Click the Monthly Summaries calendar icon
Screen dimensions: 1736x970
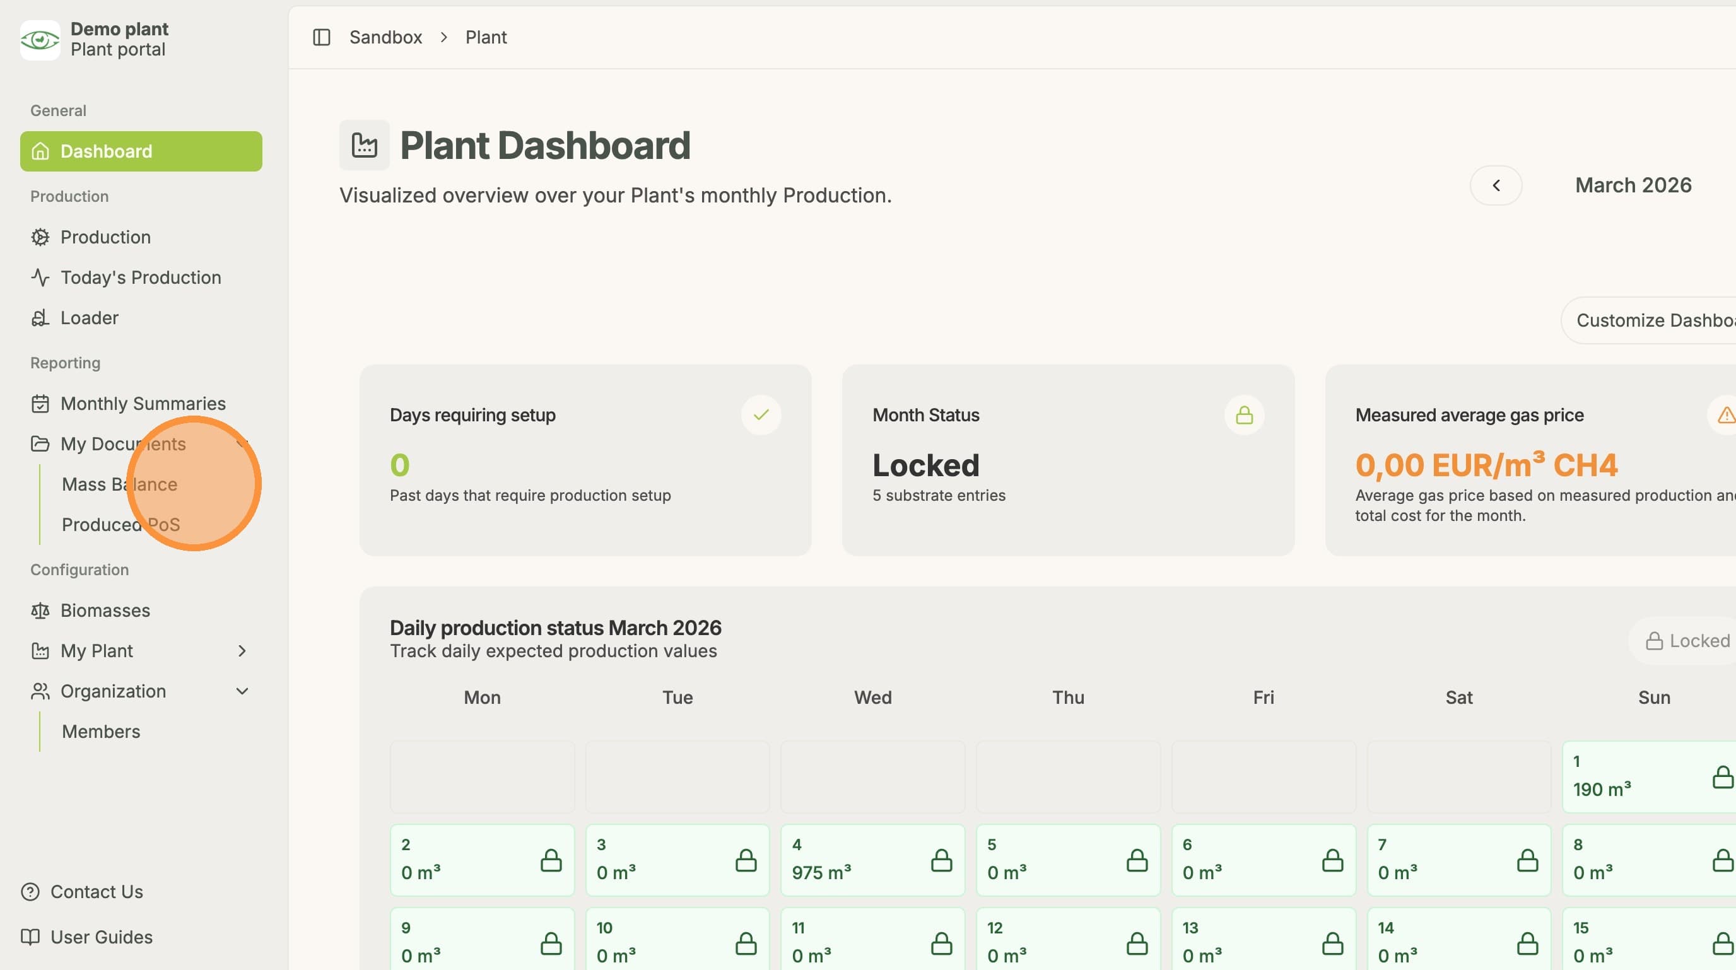(40, 404)
